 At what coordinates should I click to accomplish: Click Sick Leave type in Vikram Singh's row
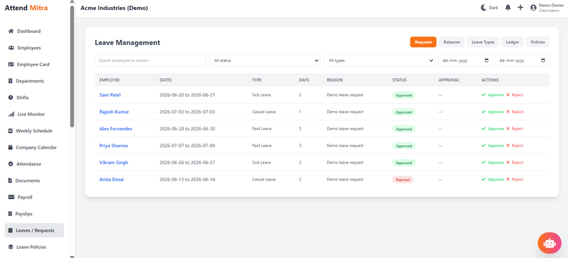[261, 163]
